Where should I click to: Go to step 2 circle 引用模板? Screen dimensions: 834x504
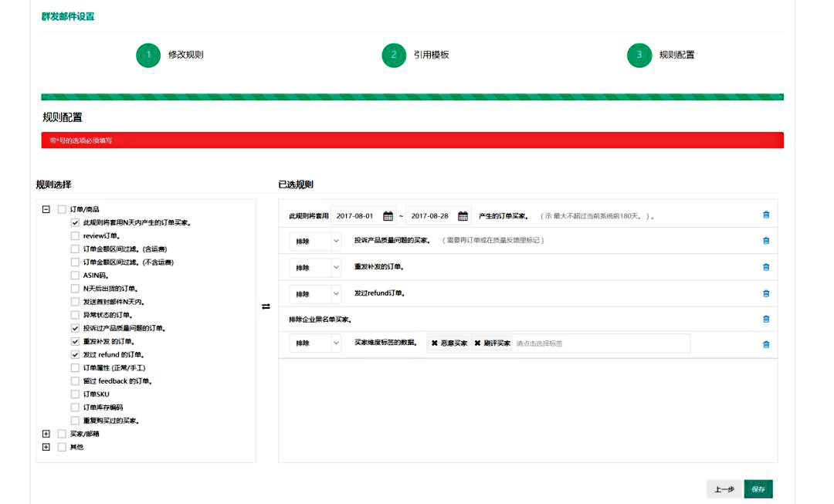point(394,55)
